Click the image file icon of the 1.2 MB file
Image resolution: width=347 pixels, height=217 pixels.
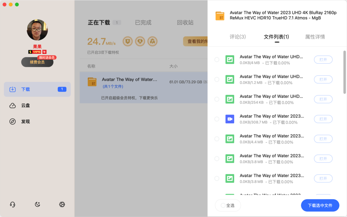click(230, 80)
